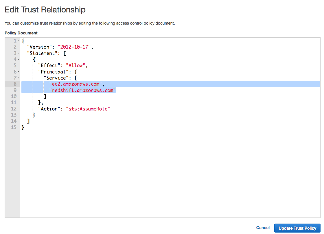Fold the statement object on line 4
Viewport: 324px width, 234px height.
pos(19,60)
